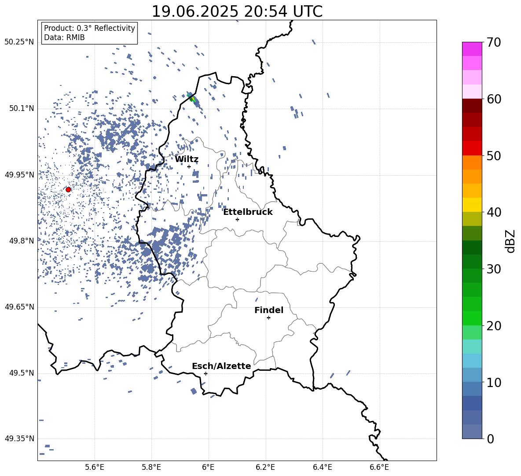Screen dimensions: 521x476
Task: Click the 6.4°E longitude label
Action: pos(322,468)
